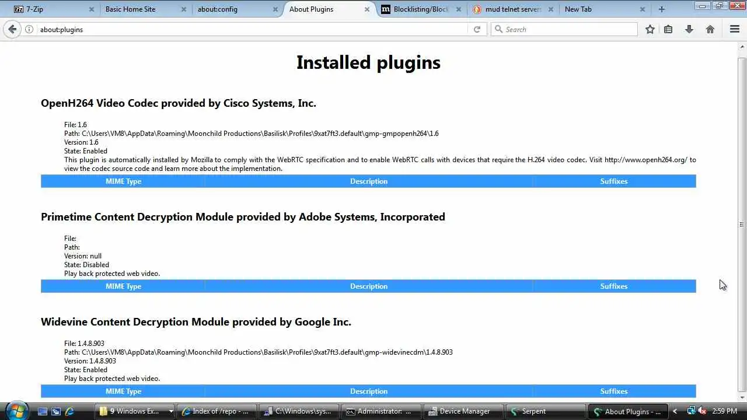Click 'Version: 1.4.8.903' under Widevine
The image size is (747, 420).
click(90, 361)
